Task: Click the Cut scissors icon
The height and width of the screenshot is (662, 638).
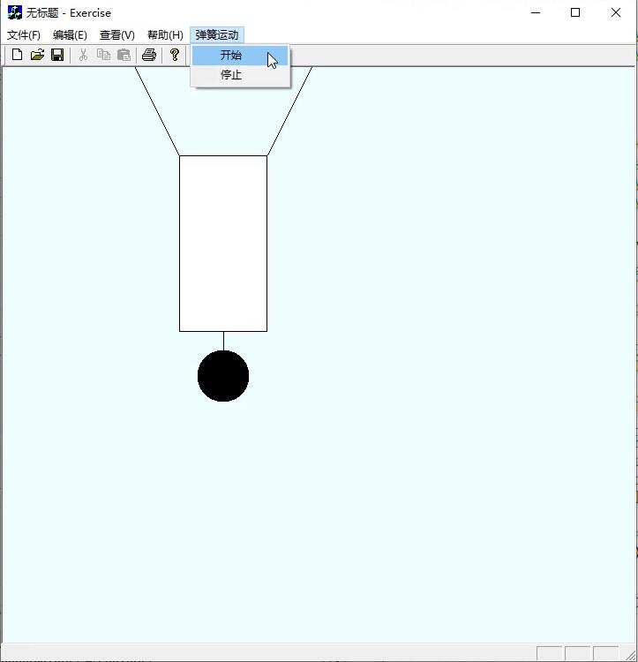Action: [x=83, y=55]
